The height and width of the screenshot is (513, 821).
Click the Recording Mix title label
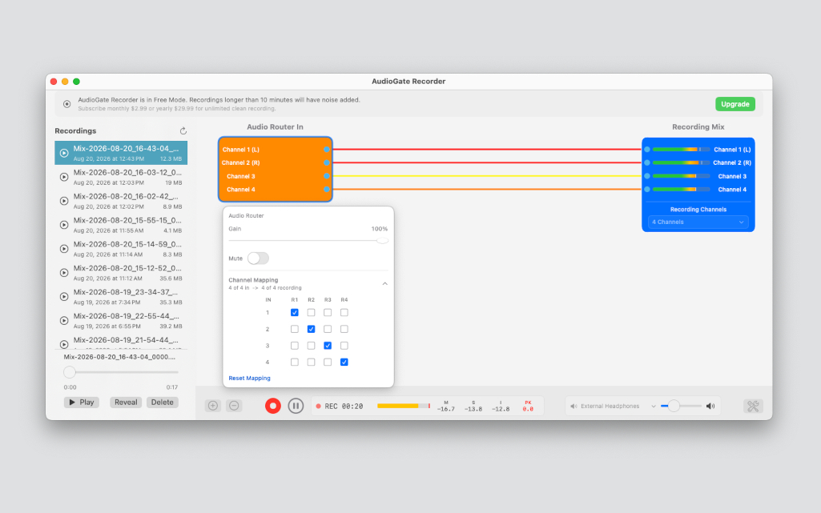[x=698, y=127]
